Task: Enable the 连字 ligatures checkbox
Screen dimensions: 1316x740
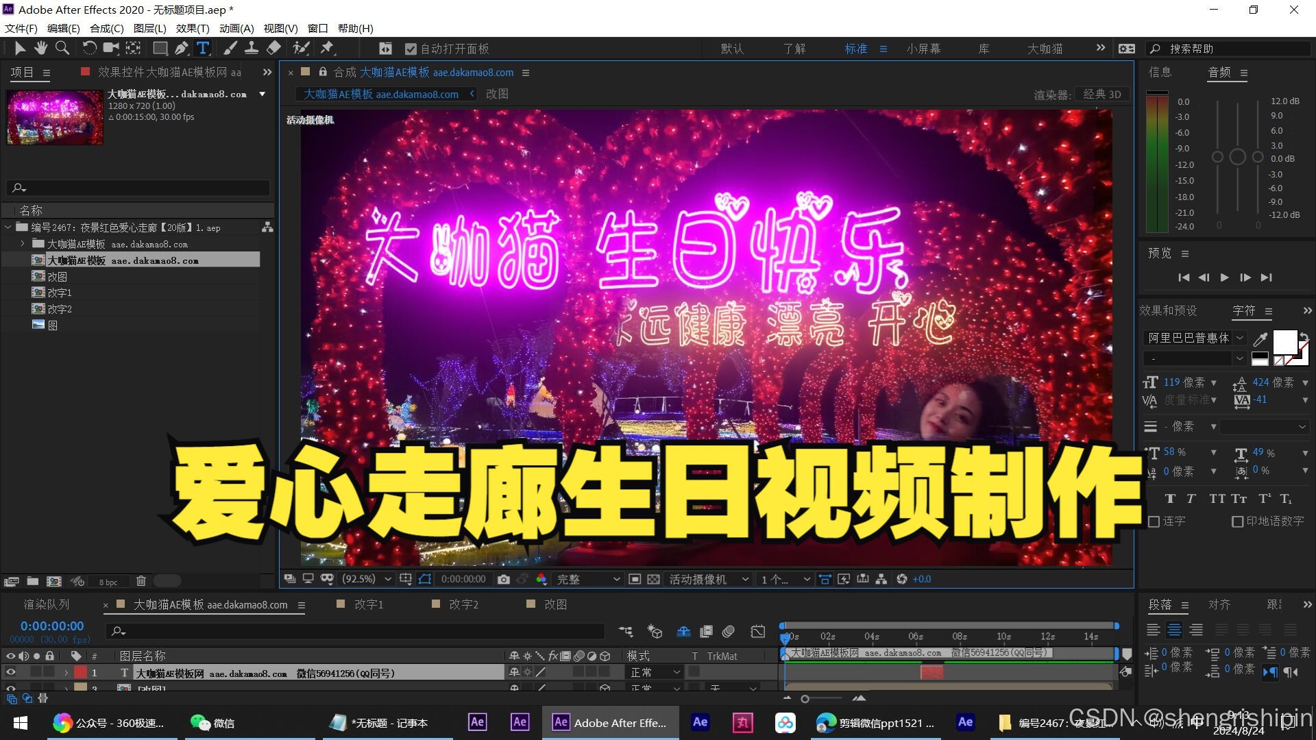Action: 1154,521
